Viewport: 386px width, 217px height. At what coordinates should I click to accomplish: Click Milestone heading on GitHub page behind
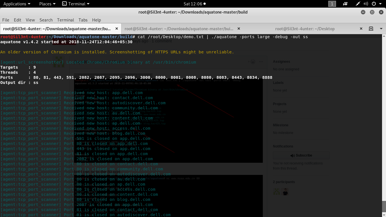point(281,125)
